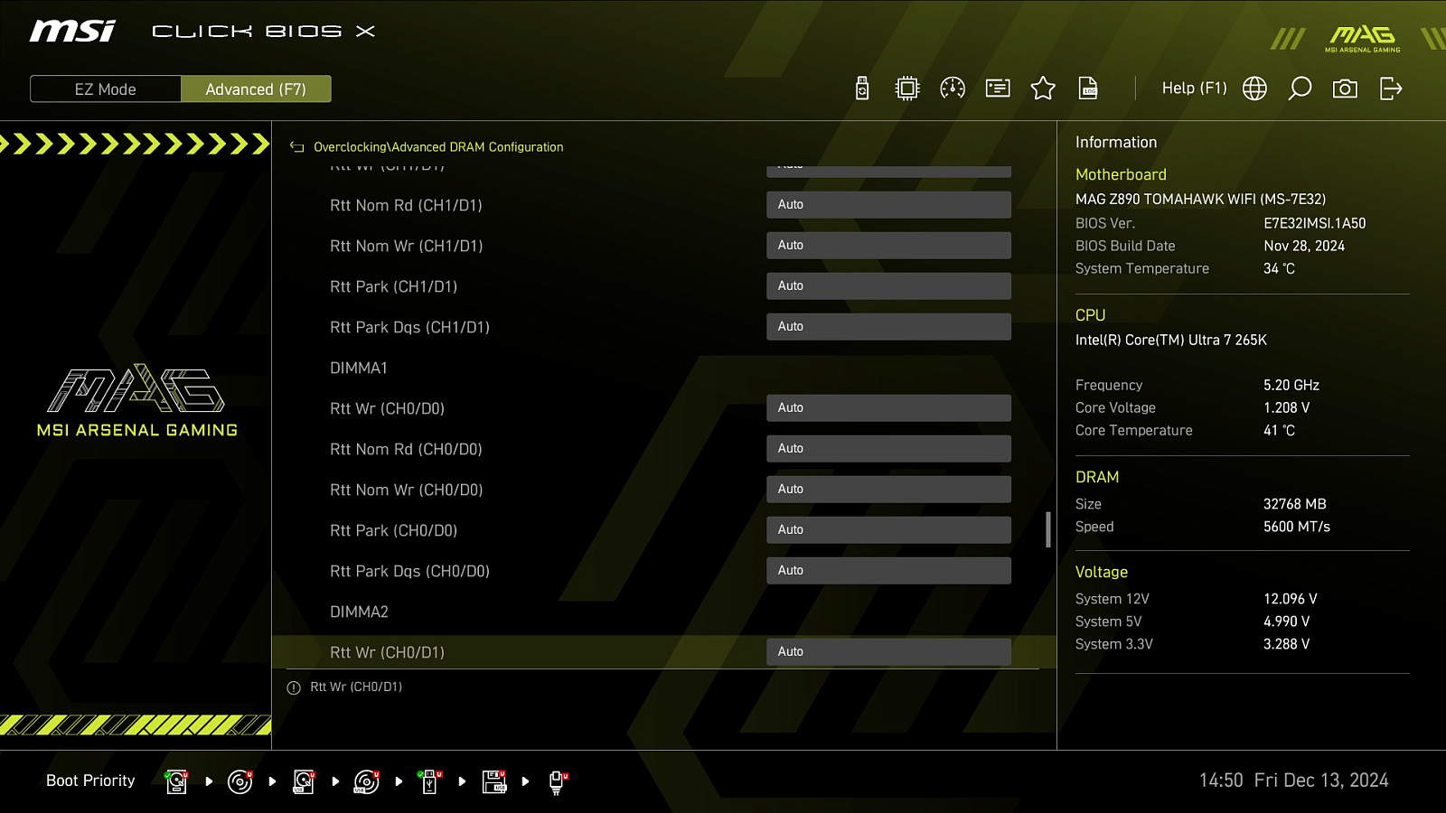Click the Rtt Park Dqs (CH1/D1) setting label
The image size is (1446, 813).
[409, 327]
